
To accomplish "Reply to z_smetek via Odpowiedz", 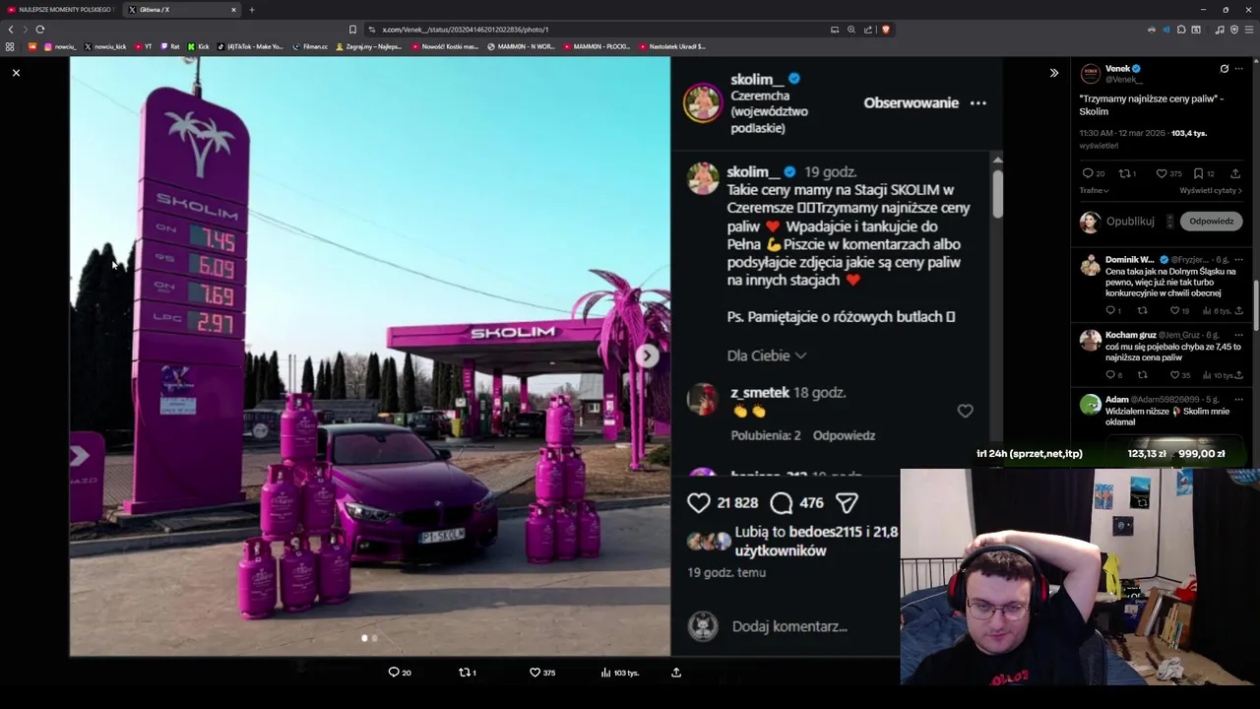I will [844, 435].
